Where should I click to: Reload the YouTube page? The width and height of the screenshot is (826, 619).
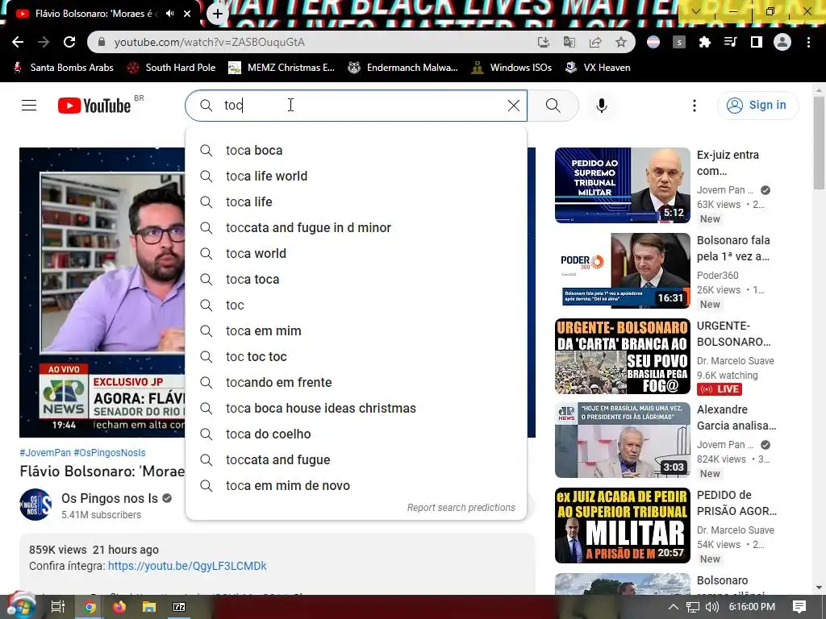pyautogui.click(x=69, y=42)
